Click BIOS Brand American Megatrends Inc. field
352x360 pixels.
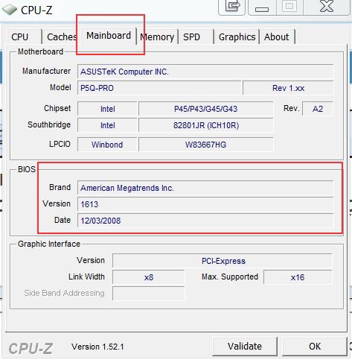(x=205, y=188)
